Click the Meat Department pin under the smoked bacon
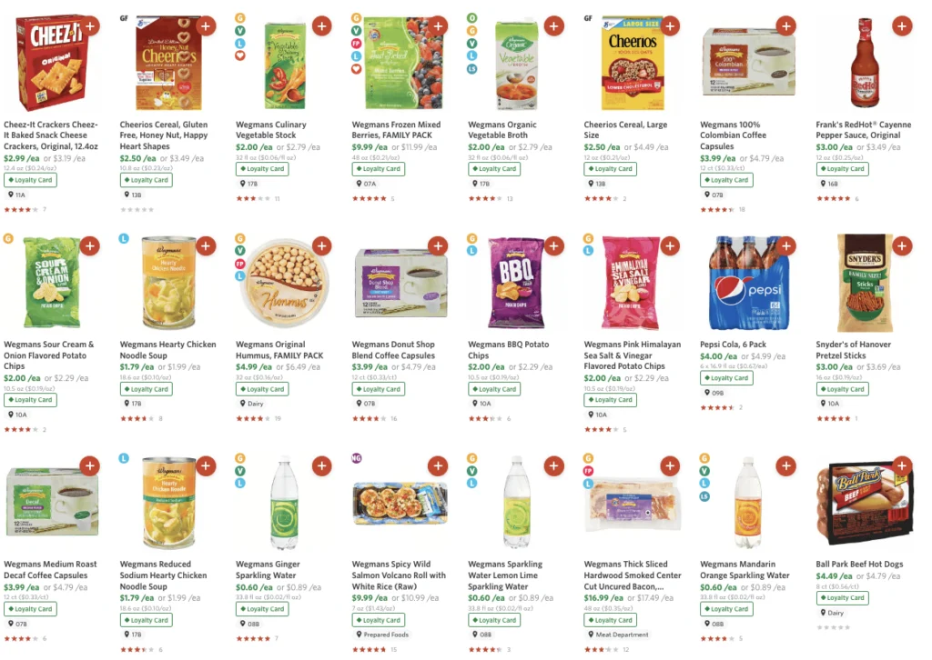Image resolution: width=932 pixels, height=660 pixels. pos(618,635)
